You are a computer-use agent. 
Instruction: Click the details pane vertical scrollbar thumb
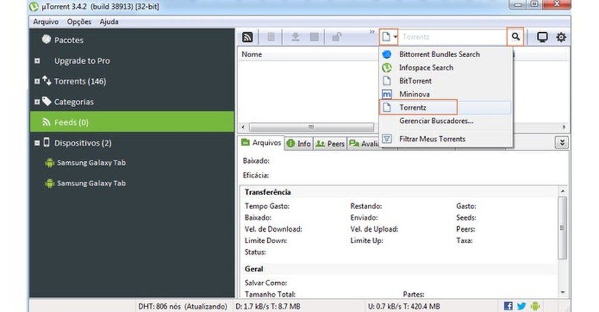pos(562,227)
